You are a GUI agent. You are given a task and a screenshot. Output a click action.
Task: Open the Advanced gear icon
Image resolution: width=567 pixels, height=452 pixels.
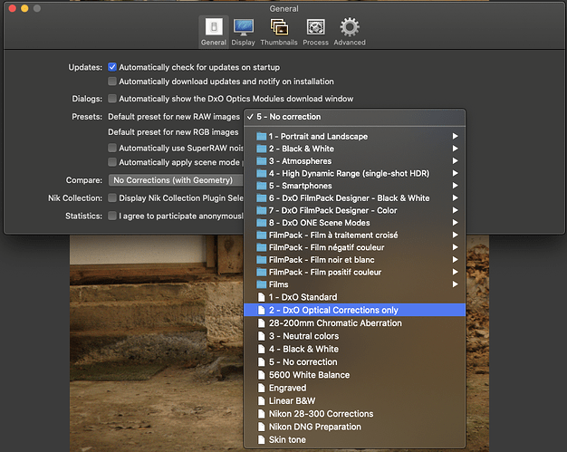(350, 27)
